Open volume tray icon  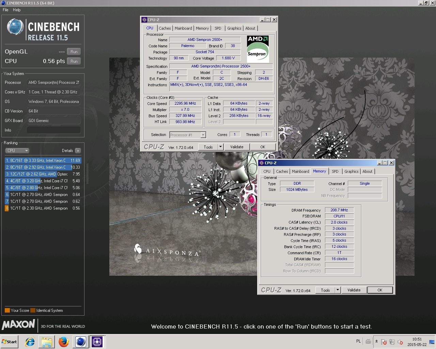pos(400,342)
